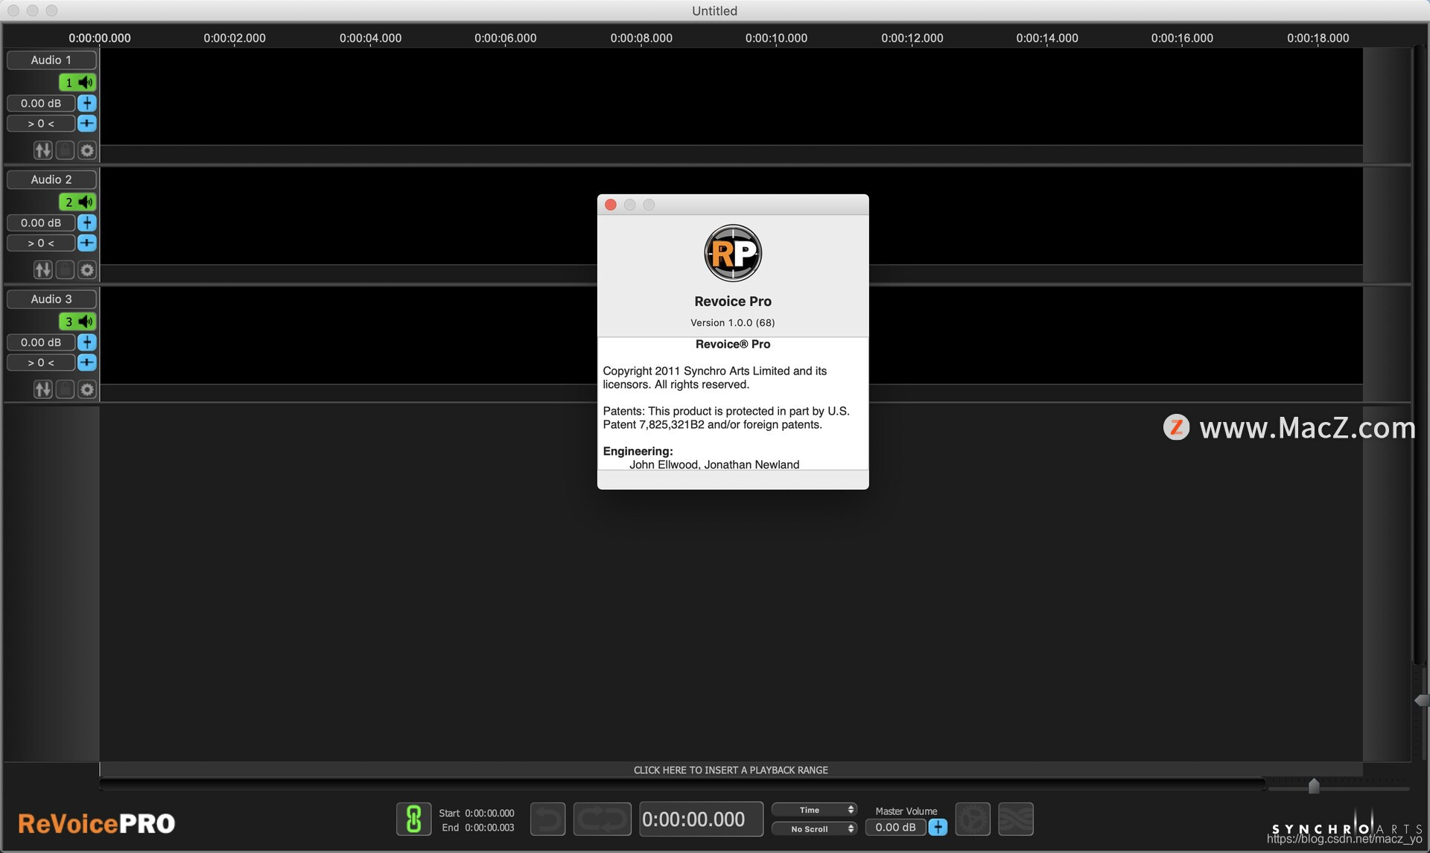The image size is (1430, 853).
Task: Click the Audio 2 volume field 0.00 dB
Action: 41,223
